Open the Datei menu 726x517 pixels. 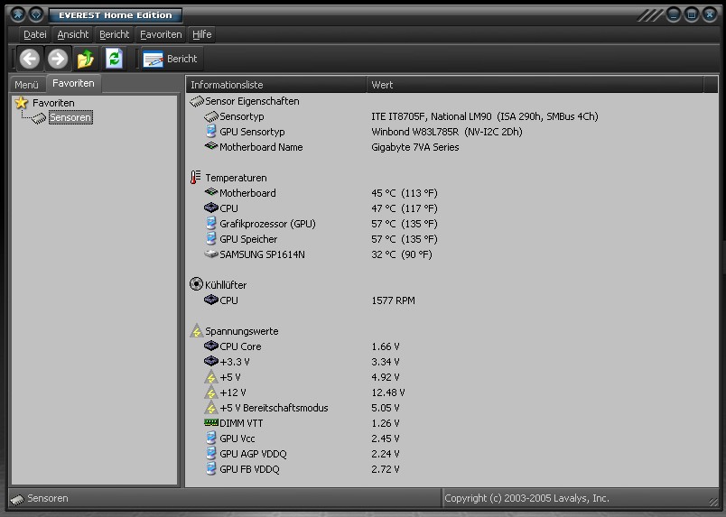click(x=34, y=34)
